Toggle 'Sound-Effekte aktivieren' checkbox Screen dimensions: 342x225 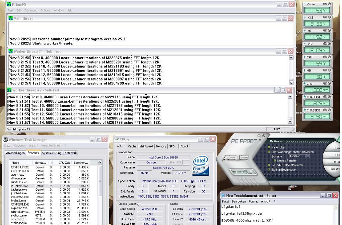tap(269, 165)
